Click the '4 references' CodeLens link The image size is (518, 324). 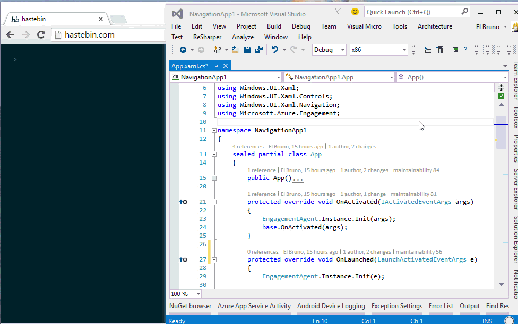(248, 147)
